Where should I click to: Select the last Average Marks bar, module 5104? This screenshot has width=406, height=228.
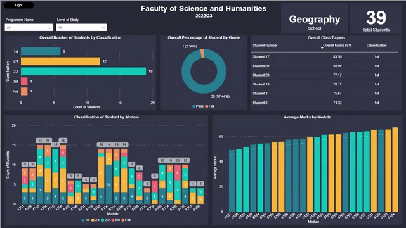[x=395, y=170]
